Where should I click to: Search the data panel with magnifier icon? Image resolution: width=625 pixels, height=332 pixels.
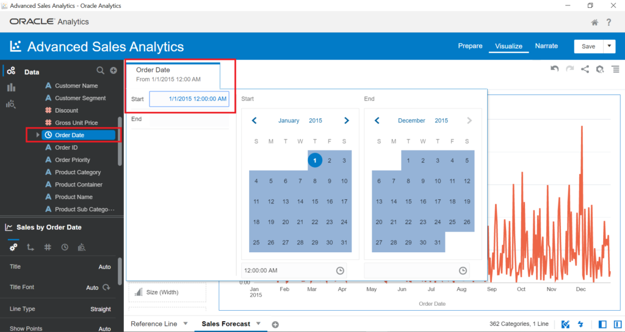[101, 71]
